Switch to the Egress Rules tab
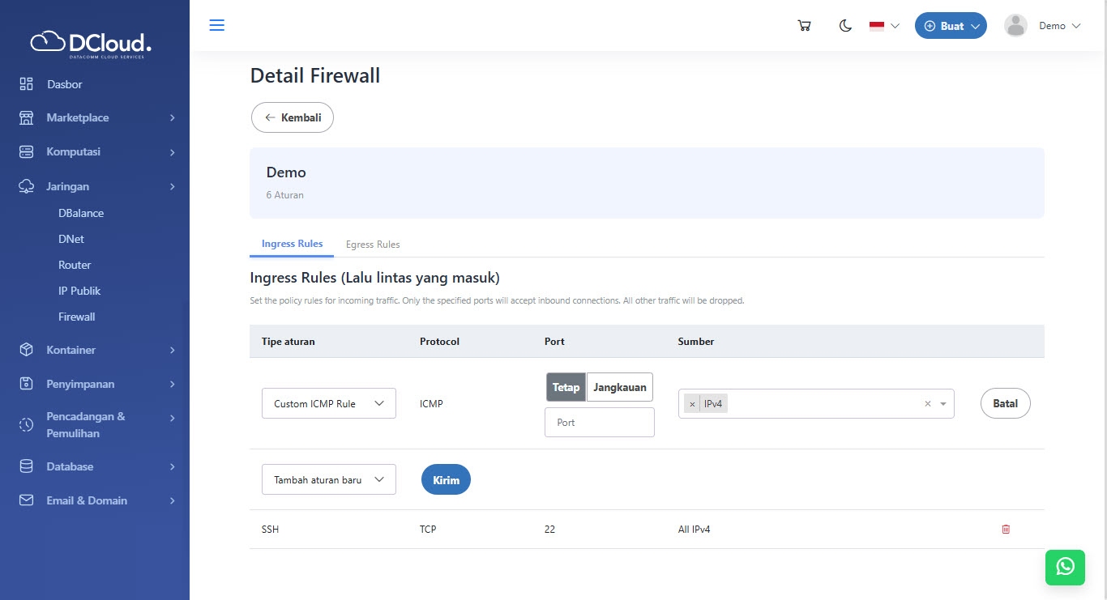Screen dimensions: 1107x600 click(373, 245)
